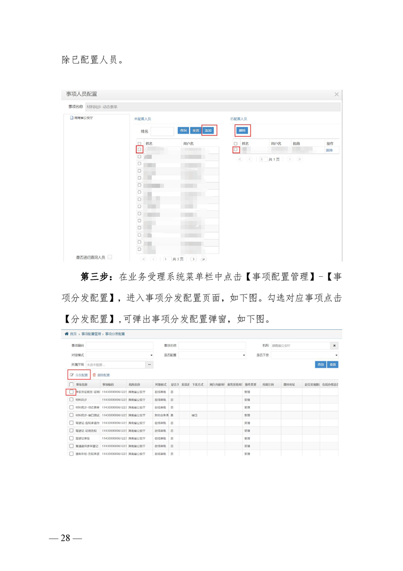Tick the checkbox for 材料同步 row
Image resolution: width=403 pixels, height=571 pixels.
pyautogui.click(x=71, y=399)
